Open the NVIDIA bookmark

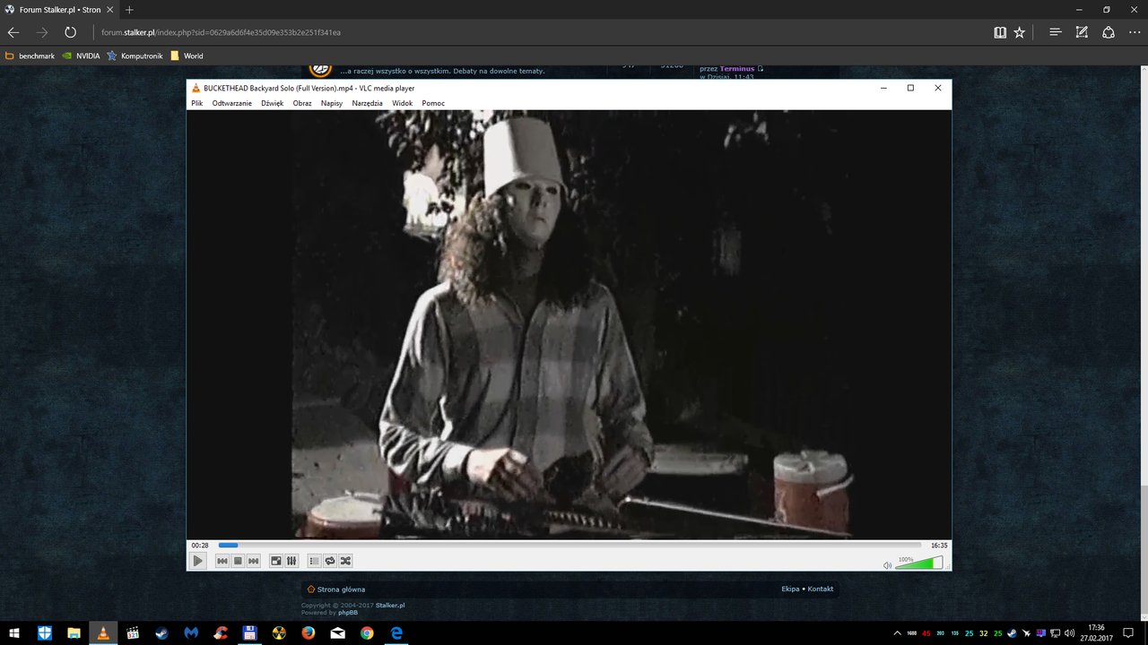pyautogui.click(x=81, y=56)
